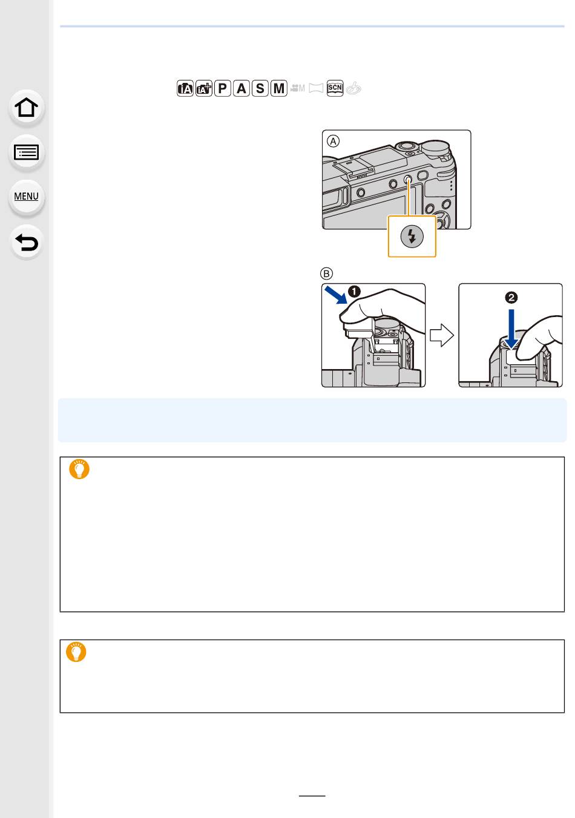Select the iA Intelligent Auto mode icon
Image resolution: width=575 pixels, height=818 pixels.
pyautogui.click(x=185, y=88)
